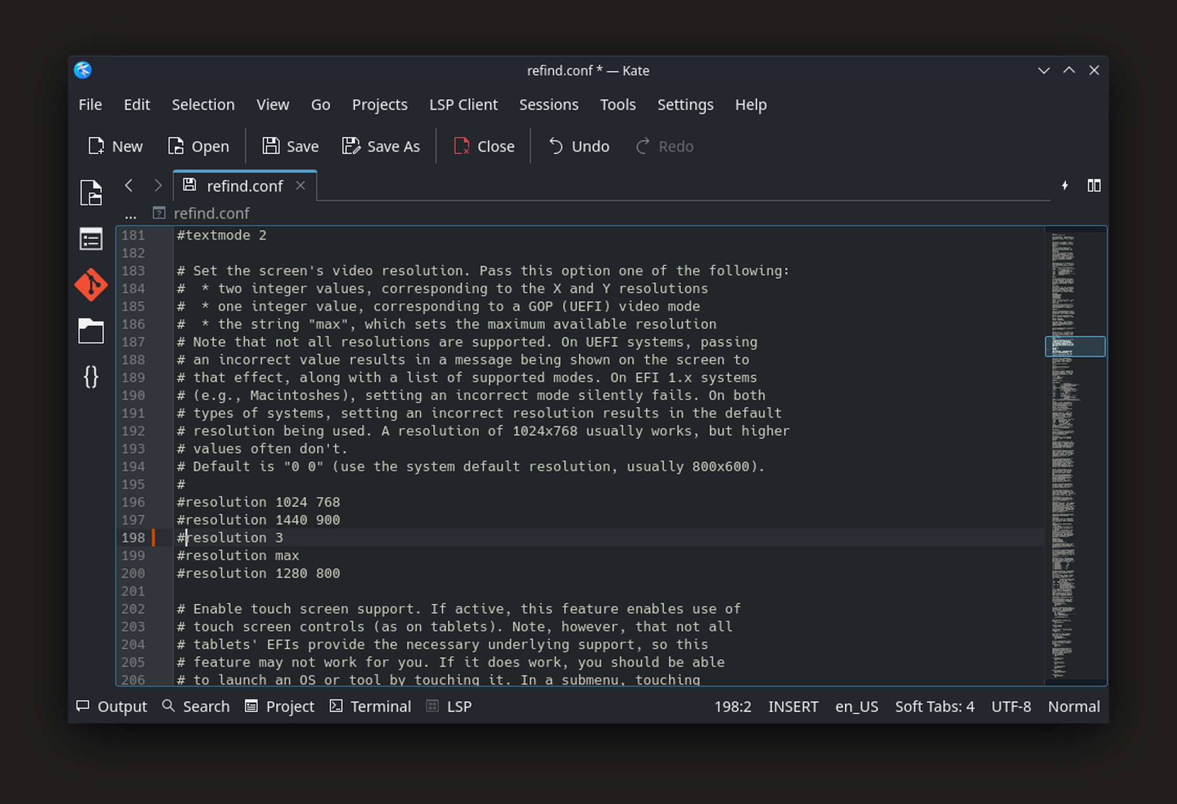The width and height of the screenshot is (1177, 804).
Task: Open the LSP Client menu
Action: pyautogui.click(x=463, y=105)
